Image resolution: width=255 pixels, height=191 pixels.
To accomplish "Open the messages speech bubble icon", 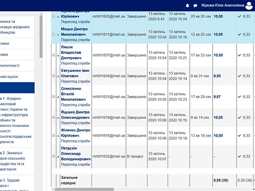I will pyautogui.click(x=195, y=6).
